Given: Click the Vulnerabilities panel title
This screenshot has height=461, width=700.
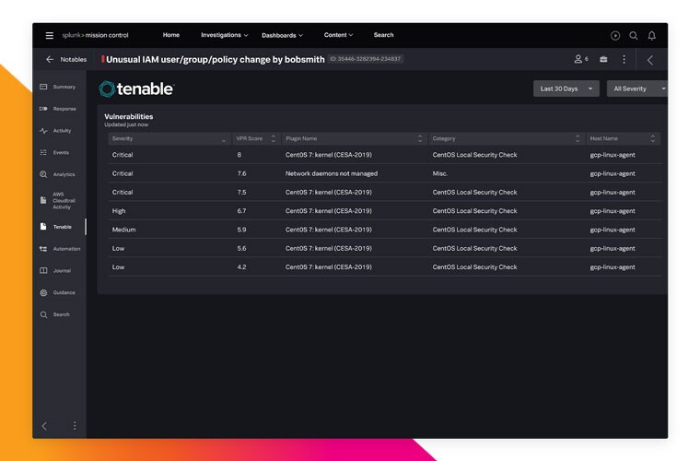Looking at the screenshot, I should coord(129,116).
